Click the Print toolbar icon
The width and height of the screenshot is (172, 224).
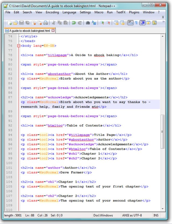click(x=46, y=23)
